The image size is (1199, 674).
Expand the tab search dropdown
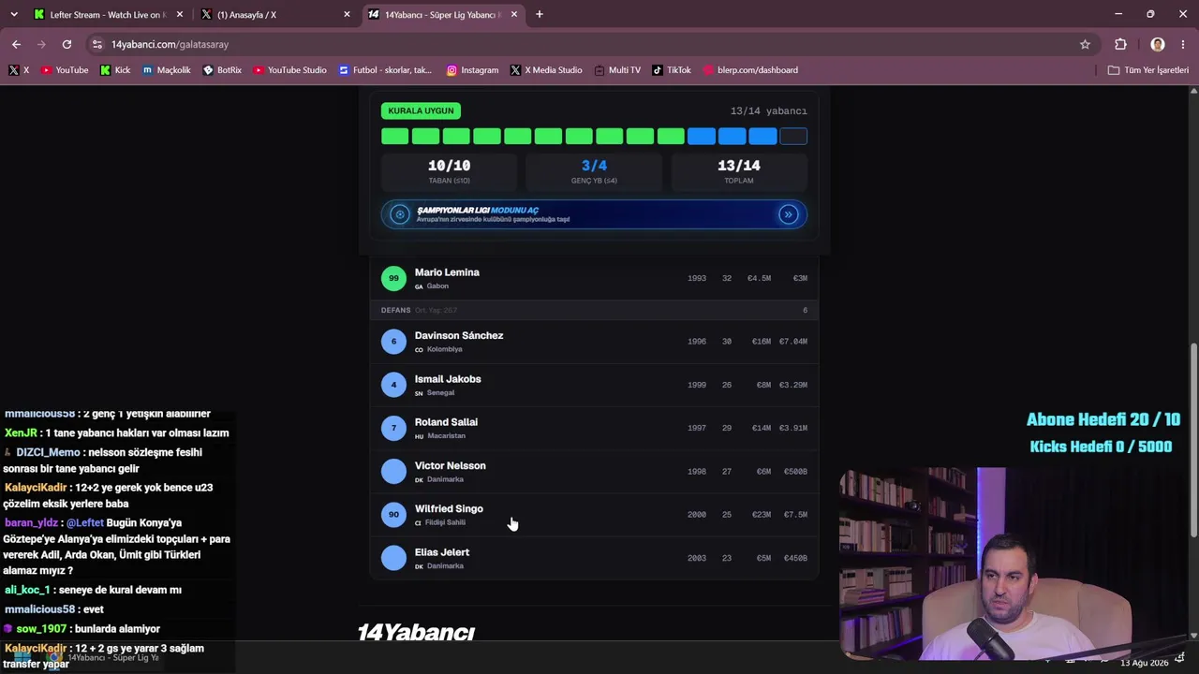13,14
